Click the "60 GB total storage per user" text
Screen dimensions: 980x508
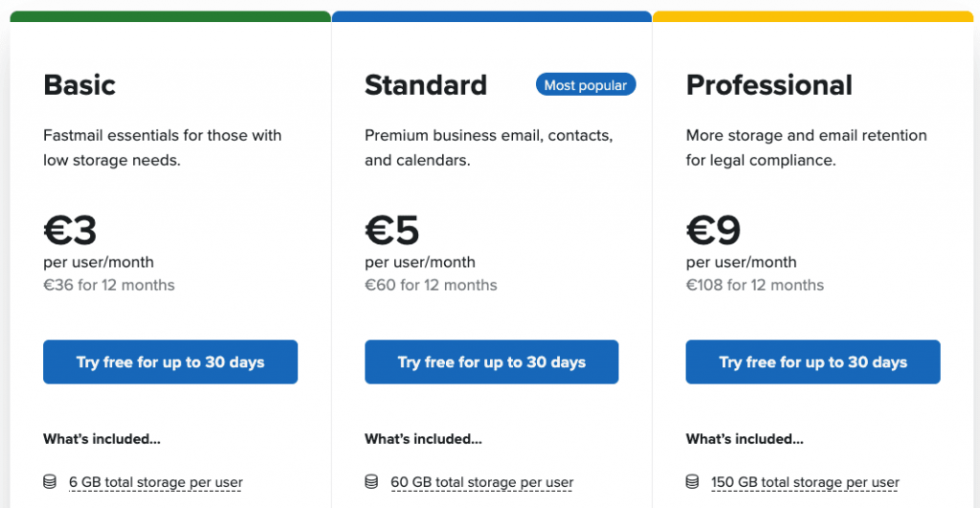(x=482, y=482)
